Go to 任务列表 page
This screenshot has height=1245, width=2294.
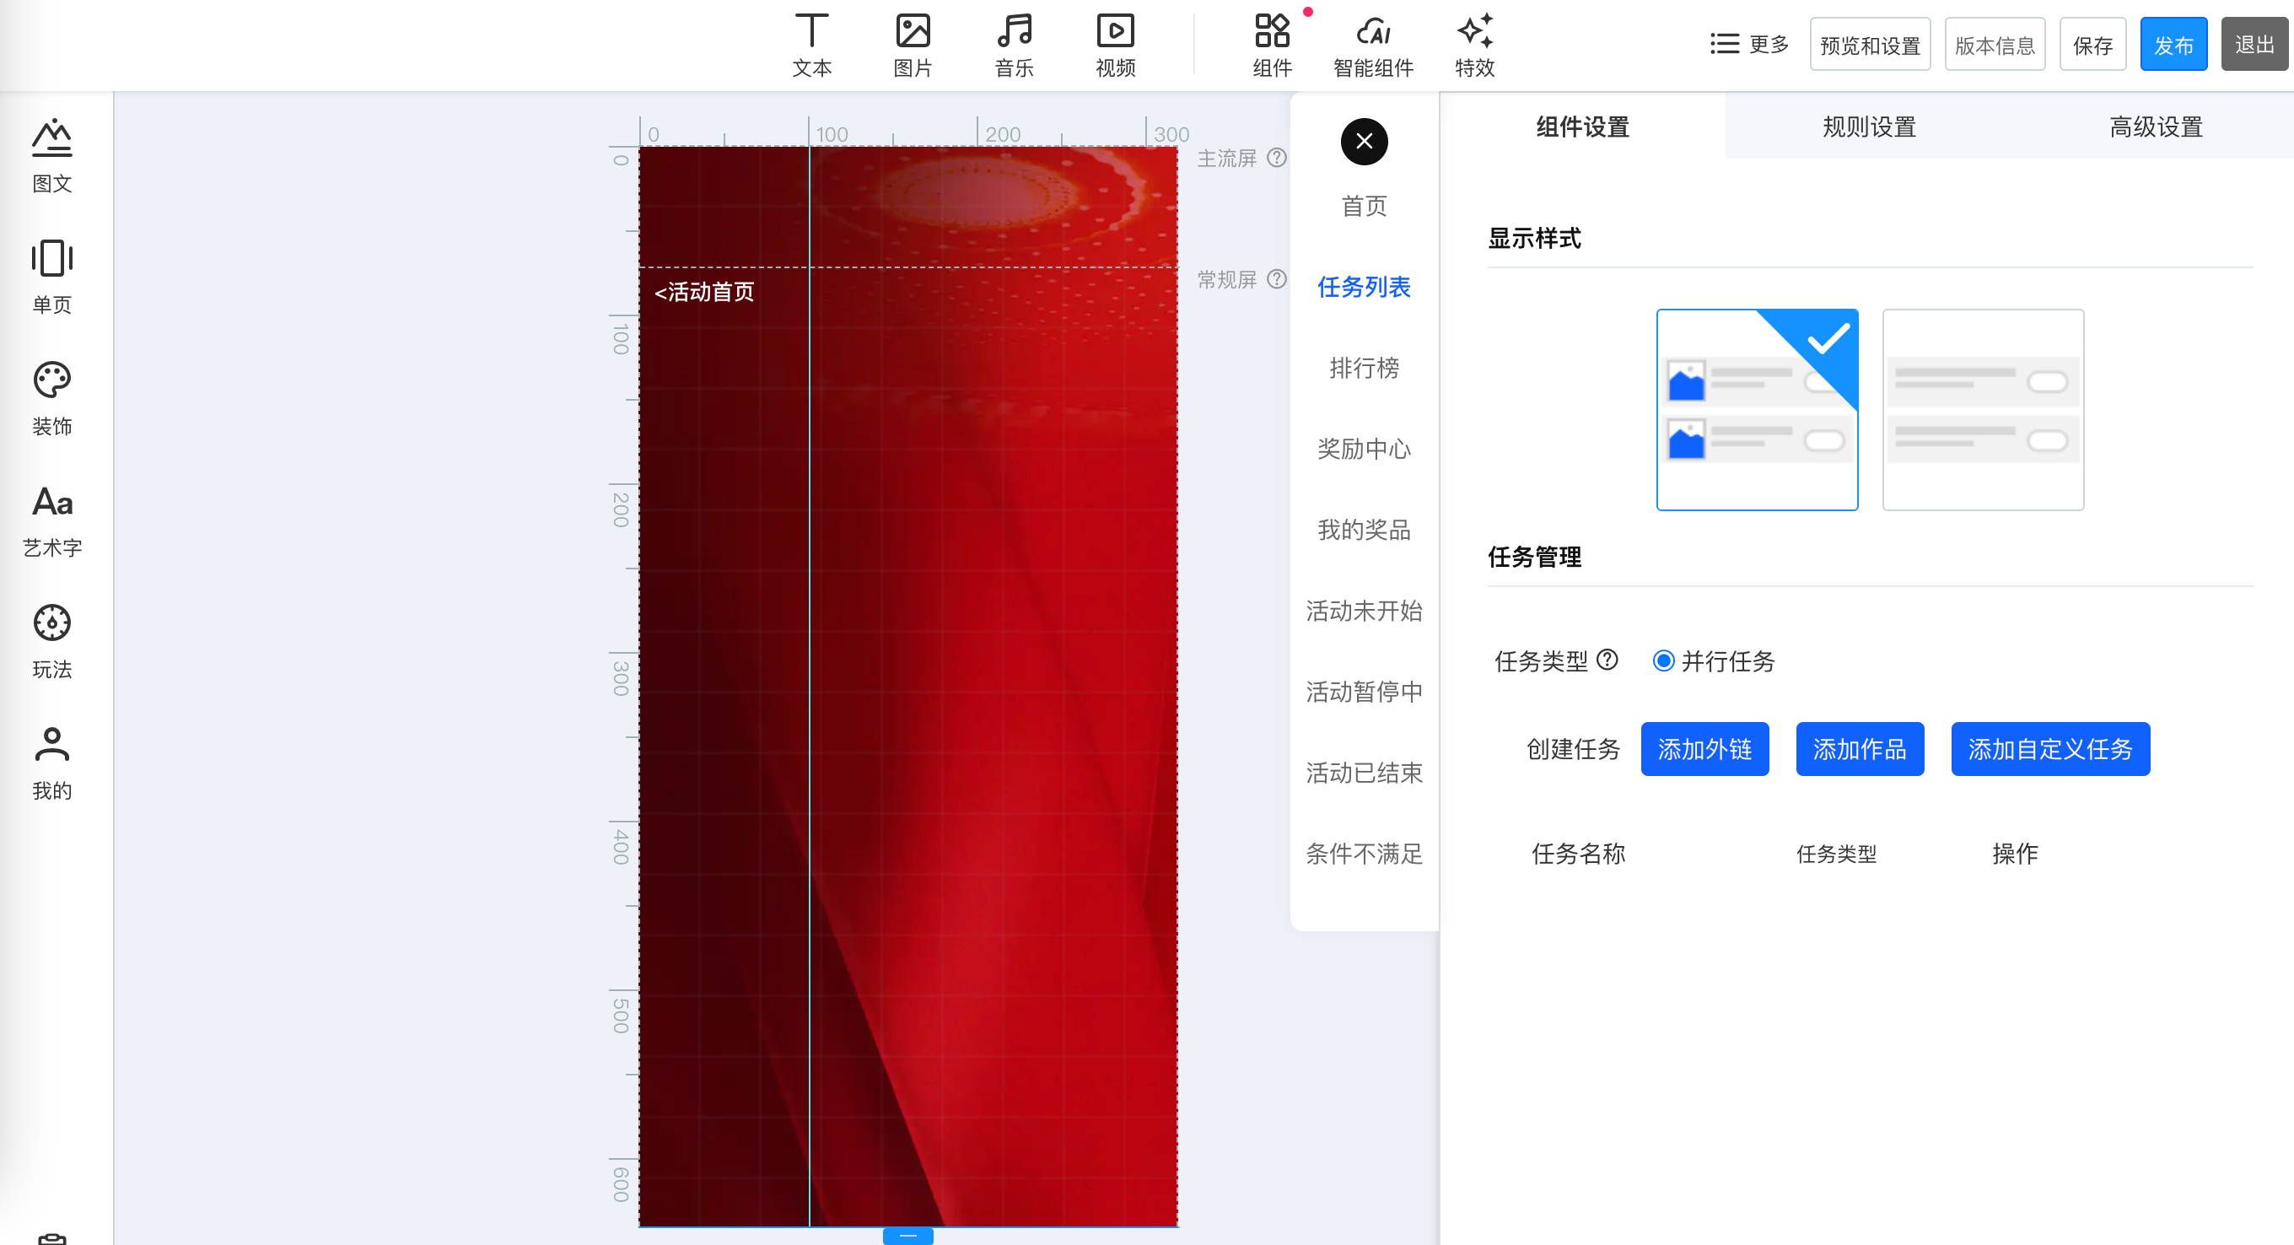(x=1364, y=287)
